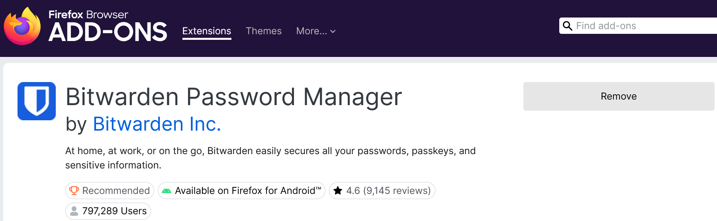Click the Recommended badge label
The width and height of the screenshot is (717, 221).
116,191
